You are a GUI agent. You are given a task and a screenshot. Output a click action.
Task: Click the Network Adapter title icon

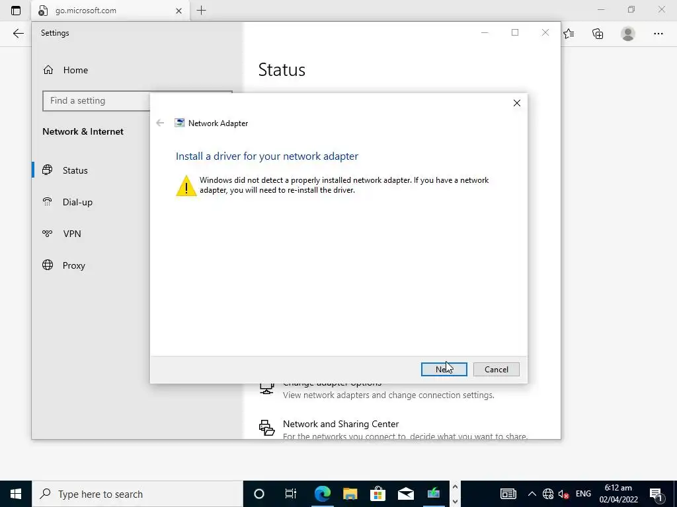point(179,123)
